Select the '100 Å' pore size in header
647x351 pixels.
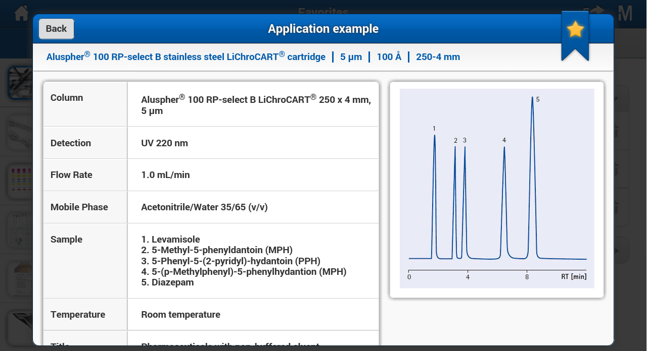(x=389, y=57)
